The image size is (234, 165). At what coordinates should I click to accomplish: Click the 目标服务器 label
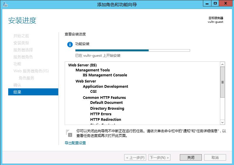(216, 18)
